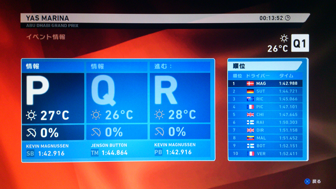The height and width of the screenshot is (189, 336).
Task: Click the umbrella rain icon in Q card
Action: tap(96, 132)
